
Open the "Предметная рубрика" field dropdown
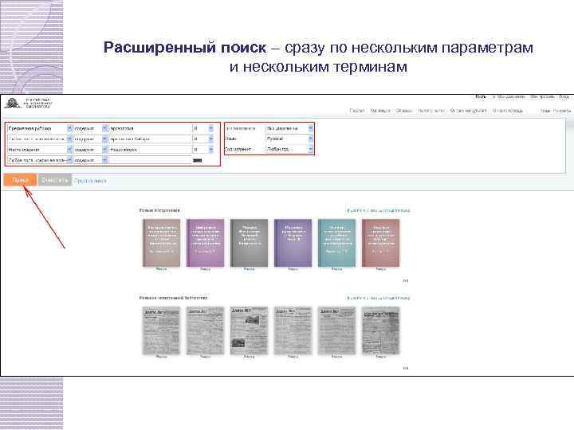pos(40,129)
